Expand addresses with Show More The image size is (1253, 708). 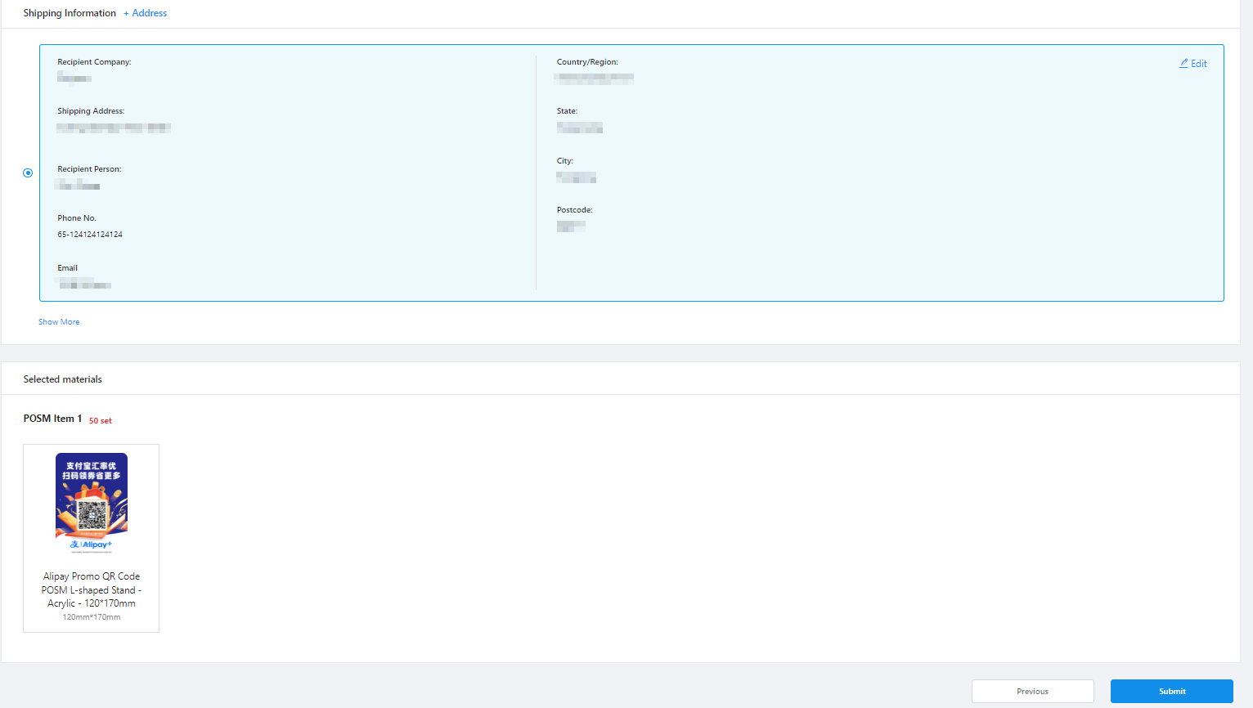tap(59, 322)
